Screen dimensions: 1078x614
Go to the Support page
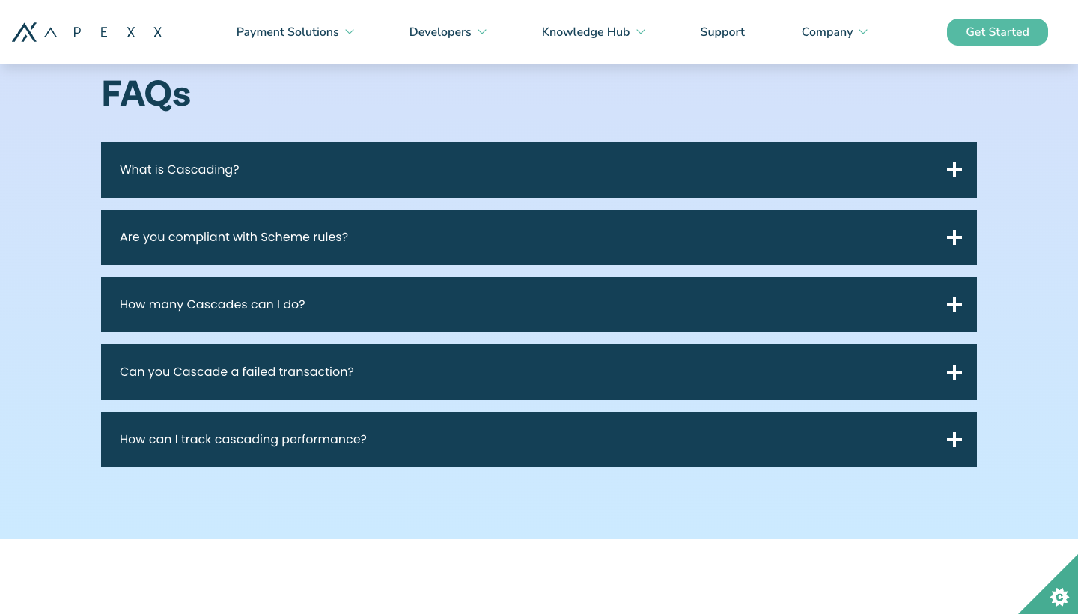coord(722,32)
